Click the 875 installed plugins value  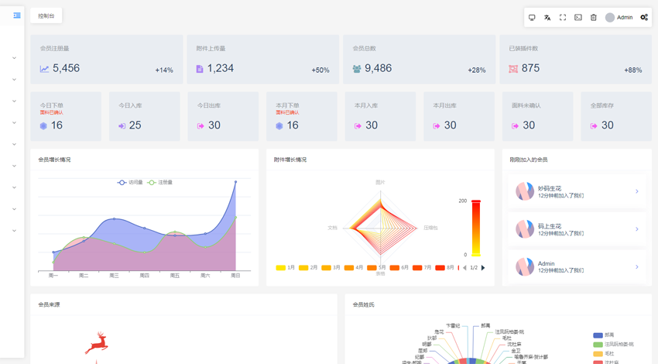(x=530, y=68)
